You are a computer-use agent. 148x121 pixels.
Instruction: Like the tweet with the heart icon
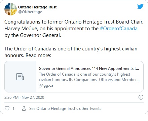(x=7, y=108)
